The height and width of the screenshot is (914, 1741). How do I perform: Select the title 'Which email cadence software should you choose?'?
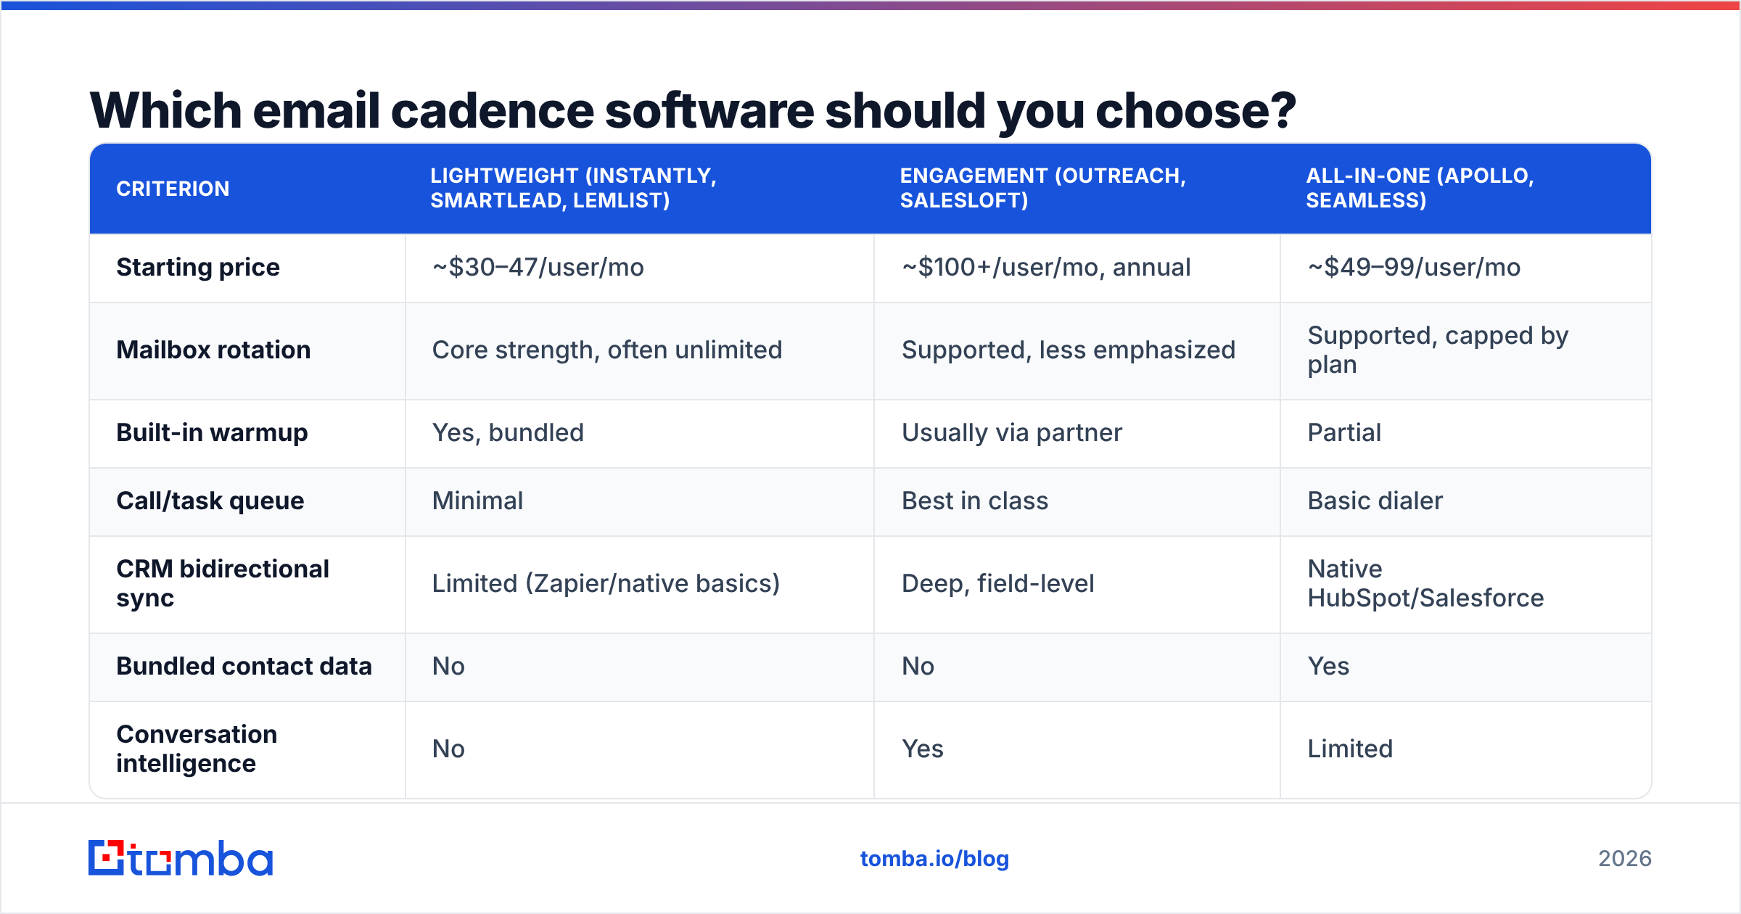pos(693,111)
